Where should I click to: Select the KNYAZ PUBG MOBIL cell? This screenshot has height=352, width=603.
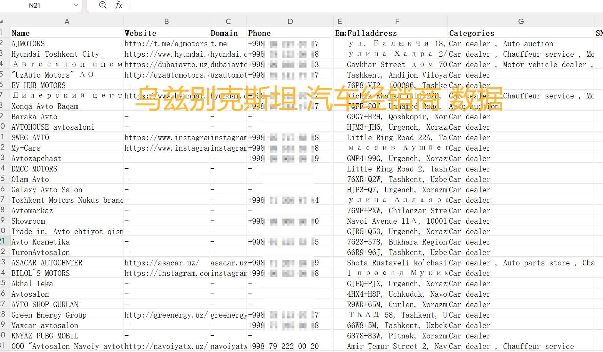click(x=67, y=336)
